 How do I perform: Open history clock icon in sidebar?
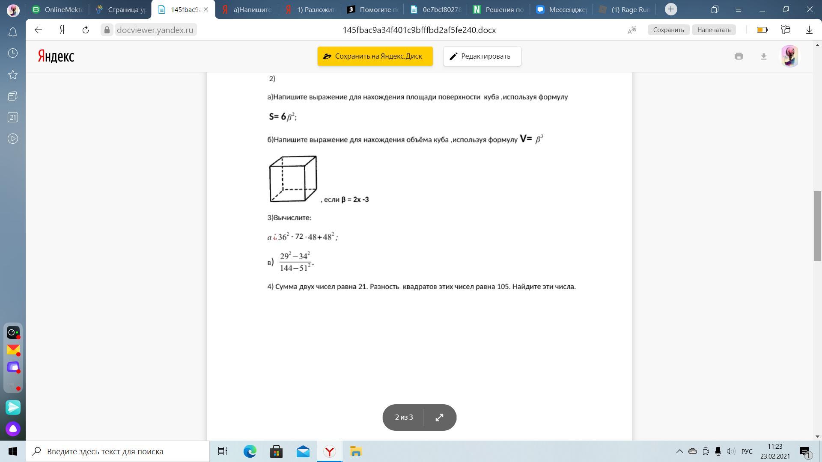(x=13, y=53)
